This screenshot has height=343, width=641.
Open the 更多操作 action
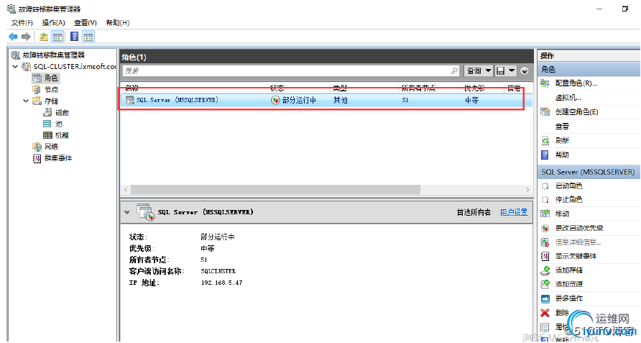coord(568,298)
